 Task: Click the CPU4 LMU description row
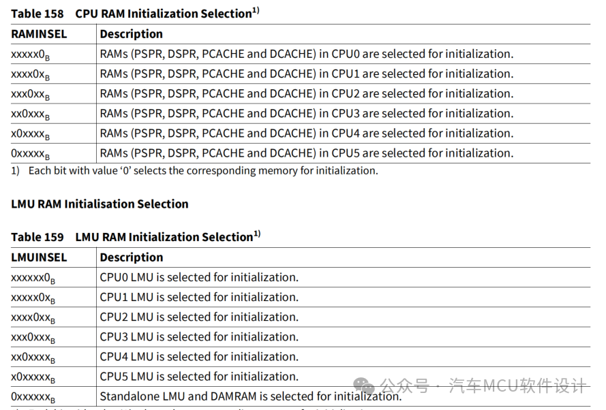(x=199, y=356)
